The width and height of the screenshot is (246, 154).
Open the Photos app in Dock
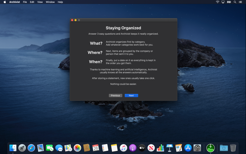click(x=77, y=148)
